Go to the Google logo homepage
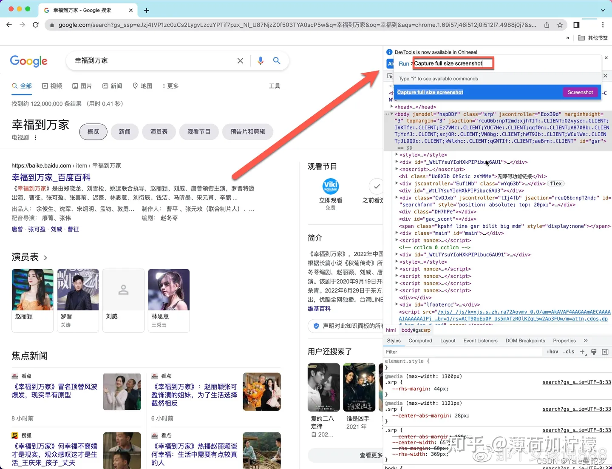 point(29,61)
